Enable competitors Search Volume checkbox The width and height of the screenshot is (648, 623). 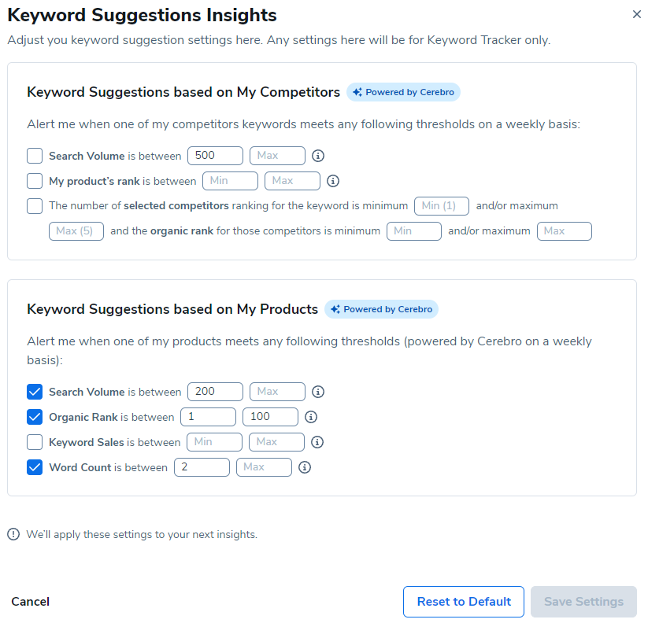[35, 156]
